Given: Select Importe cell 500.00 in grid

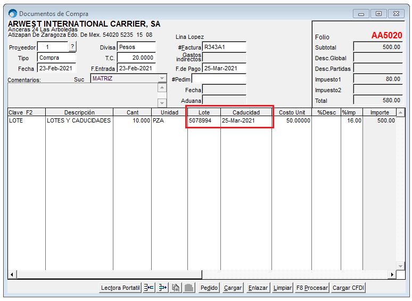Looking at the screenshot, I should [x=380, y=120].
